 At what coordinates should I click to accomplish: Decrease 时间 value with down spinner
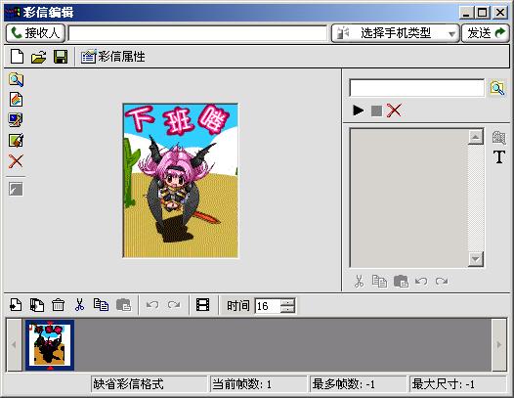[x=288, y=310]
